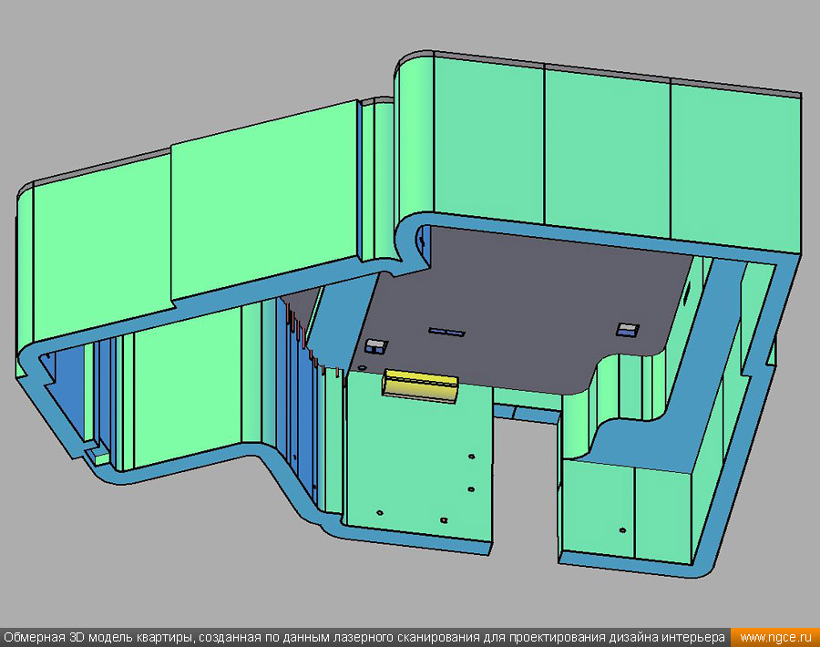Select the large green wall panel on the left wing
The height and width of the screenshot is (647, 820).
(264, 200)
